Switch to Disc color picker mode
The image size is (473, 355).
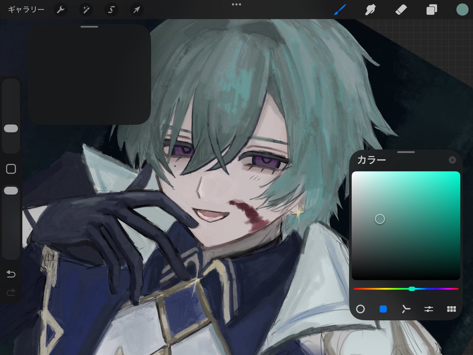click(361, 309)
